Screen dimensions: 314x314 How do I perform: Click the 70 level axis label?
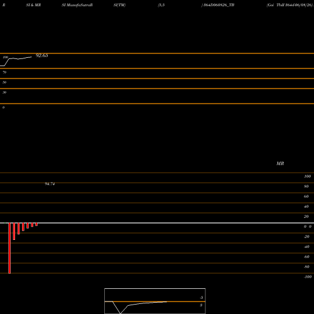click(4, 72)
